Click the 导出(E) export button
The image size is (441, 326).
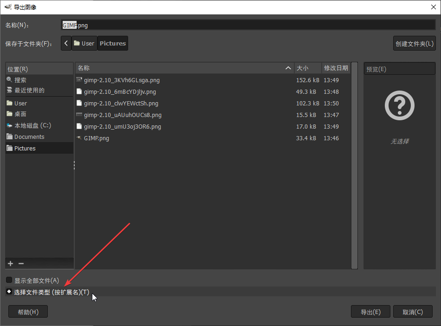[370, 311]
